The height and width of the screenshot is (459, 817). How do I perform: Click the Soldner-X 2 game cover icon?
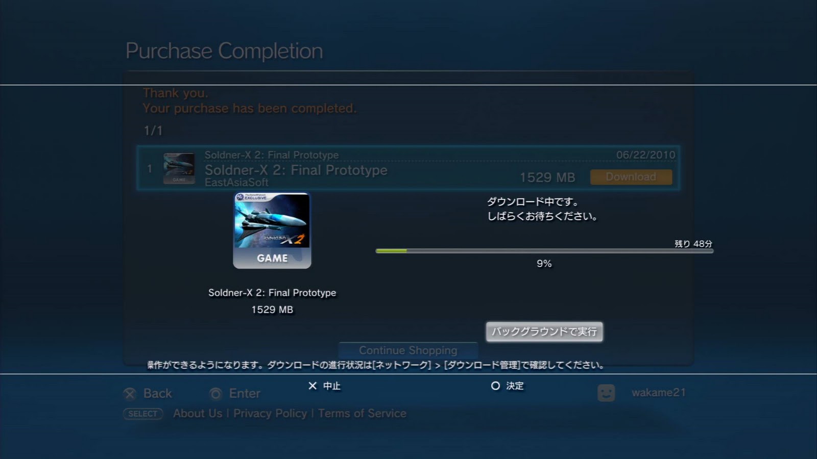[x=272, y=231]
